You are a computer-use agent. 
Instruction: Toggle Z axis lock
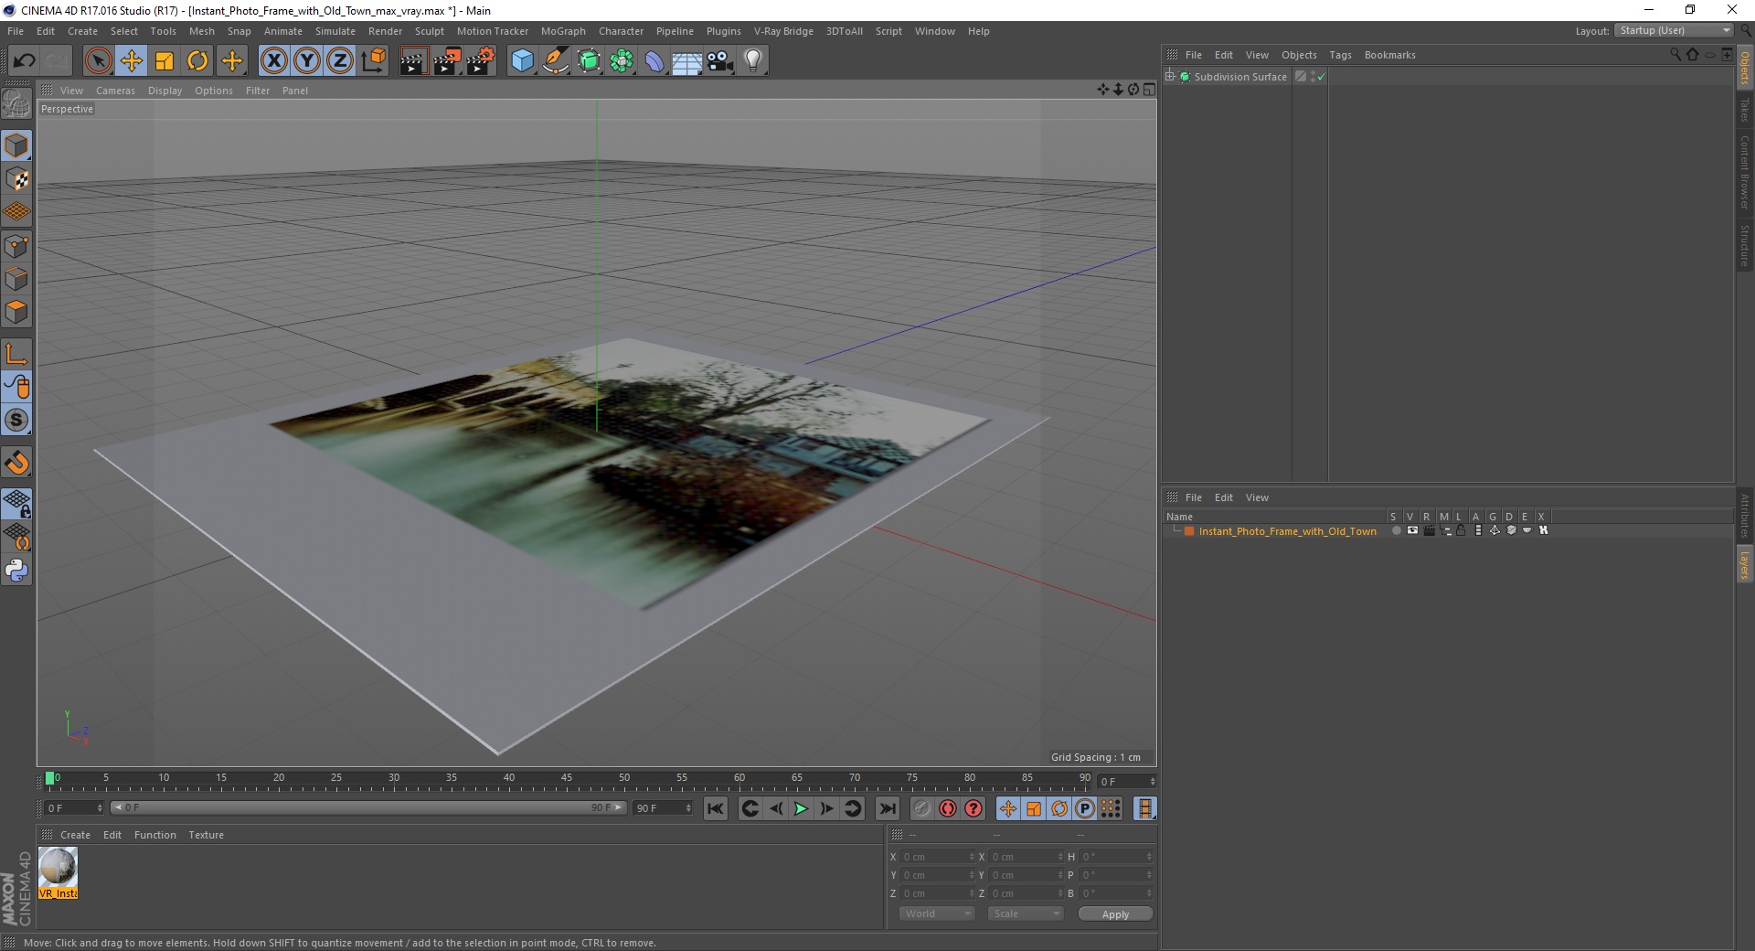point(340,61)
